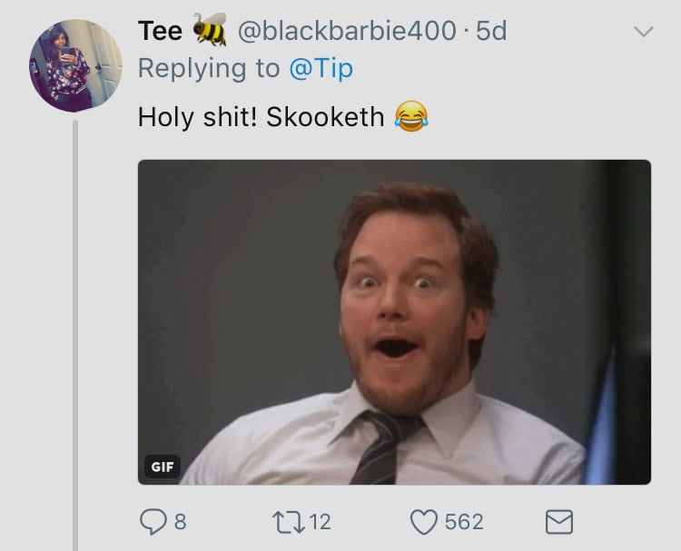This screenshot has width=681, height=551.
Task: Play the surprised man GIF
Action: pyautogui.click(x=394, y=322)
